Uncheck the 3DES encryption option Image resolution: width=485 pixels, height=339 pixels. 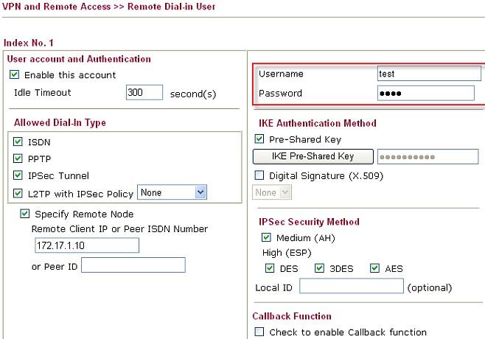click(319, 268)
